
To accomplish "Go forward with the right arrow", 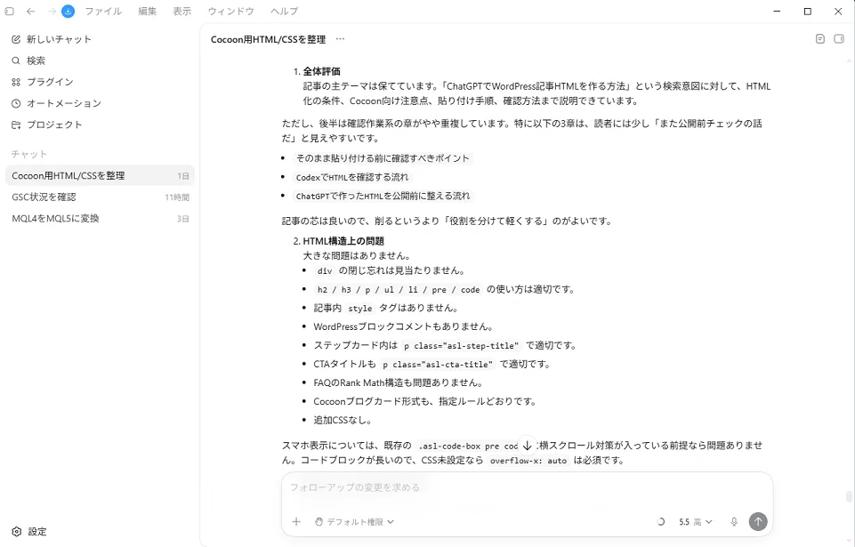I will pyautogui.click(x=52, y=11).
